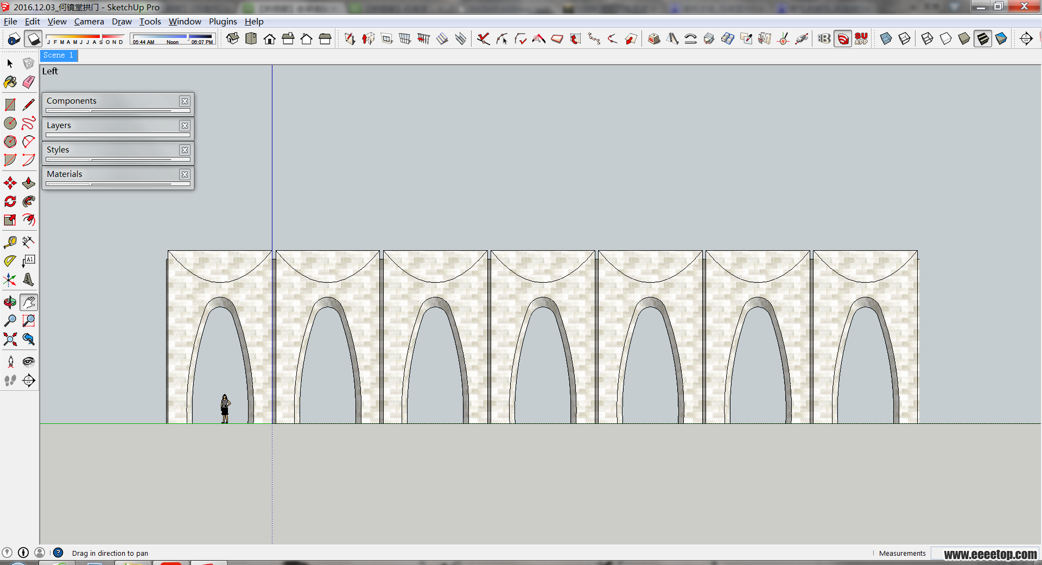Select the Follow Me tool
Image resolution: width=1042 pixels, height=565 pixels.
pos(29,201)
